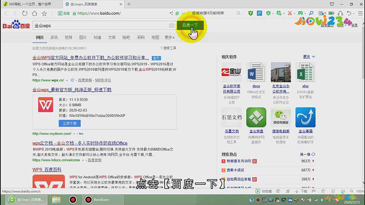Viewport: 365px width, 205px height.
Task: Open a new browser tab with plus
Action: coord(129,4)
